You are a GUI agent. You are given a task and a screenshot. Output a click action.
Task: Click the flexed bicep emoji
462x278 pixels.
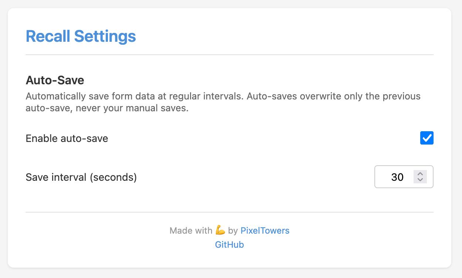point(220,230)
